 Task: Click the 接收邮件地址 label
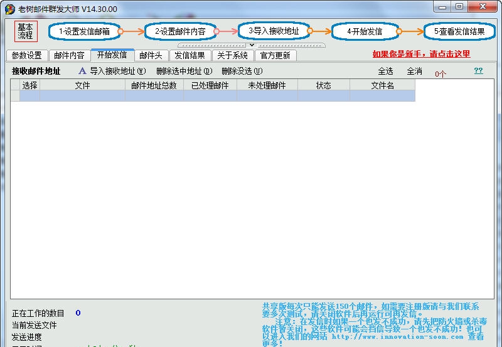click(36, 71)
